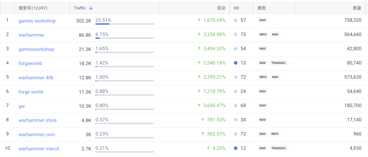
Task: Open the games workshop keyword link
Action: [37, 21]
